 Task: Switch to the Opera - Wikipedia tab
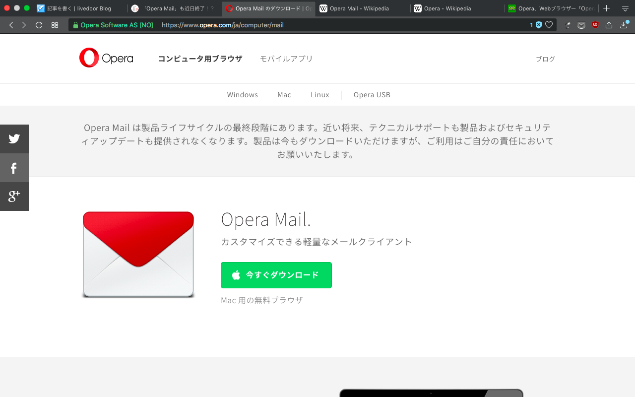[456, 8]
